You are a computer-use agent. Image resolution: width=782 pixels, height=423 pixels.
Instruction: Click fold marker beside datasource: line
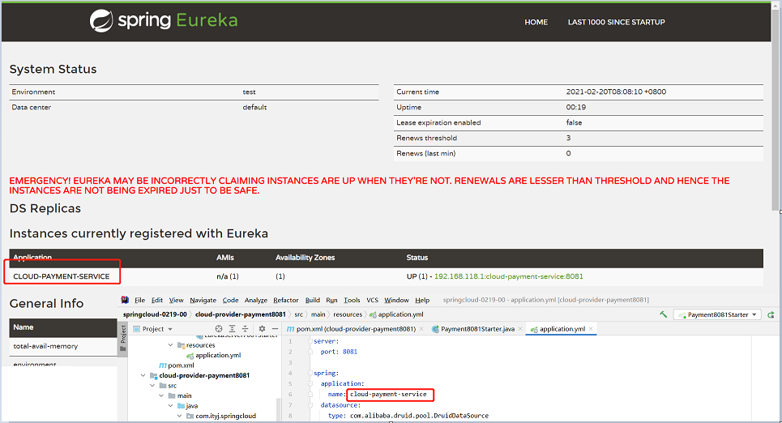310,405
